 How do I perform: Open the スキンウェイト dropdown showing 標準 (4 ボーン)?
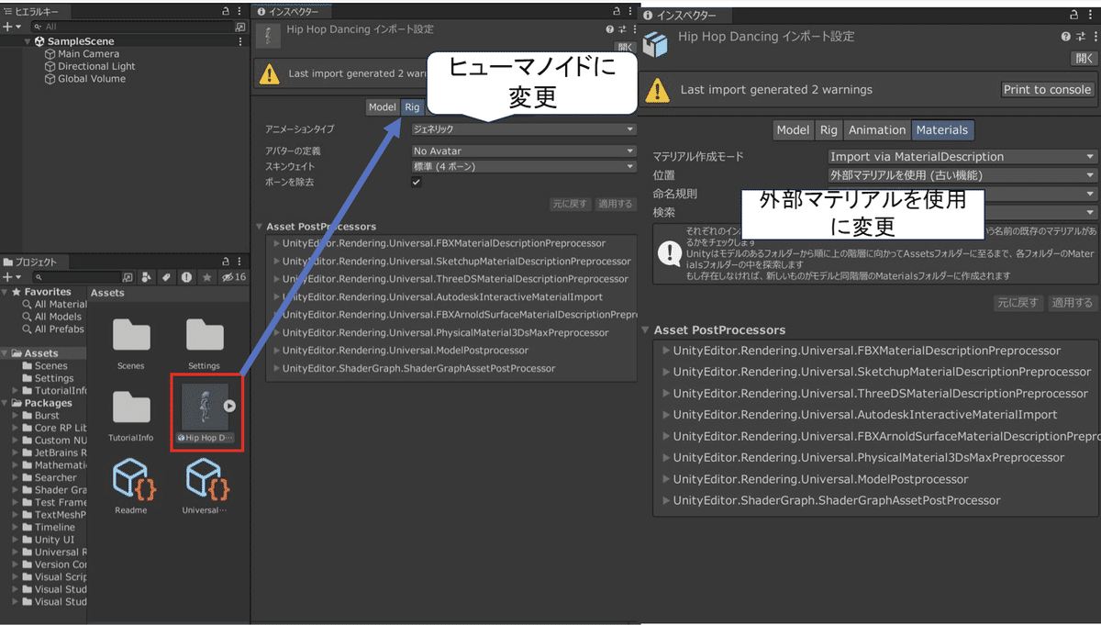(523, 166)
